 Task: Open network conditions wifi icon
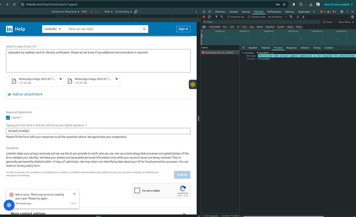291,17
